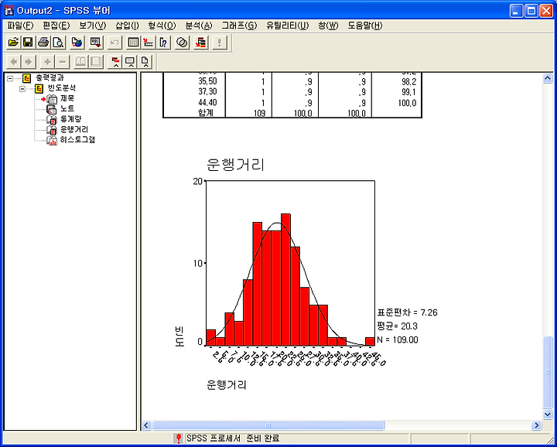
Task: Click the Hide item closed-book icon
Action: [96, 62]
